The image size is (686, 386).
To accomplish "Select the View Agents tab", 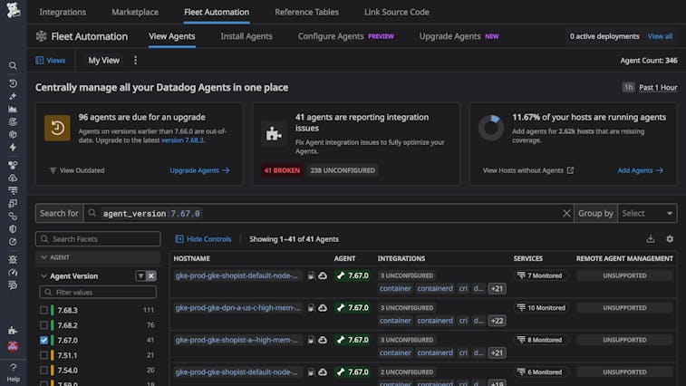I will coord(172,36).
